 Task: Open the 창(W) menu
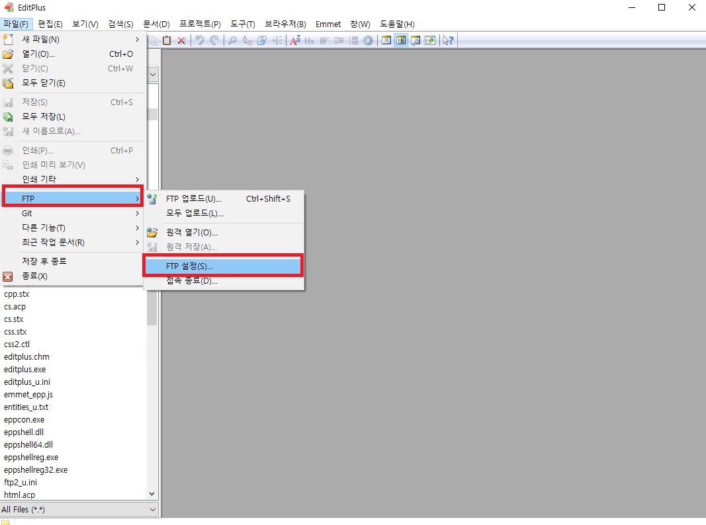coord(360,24)
